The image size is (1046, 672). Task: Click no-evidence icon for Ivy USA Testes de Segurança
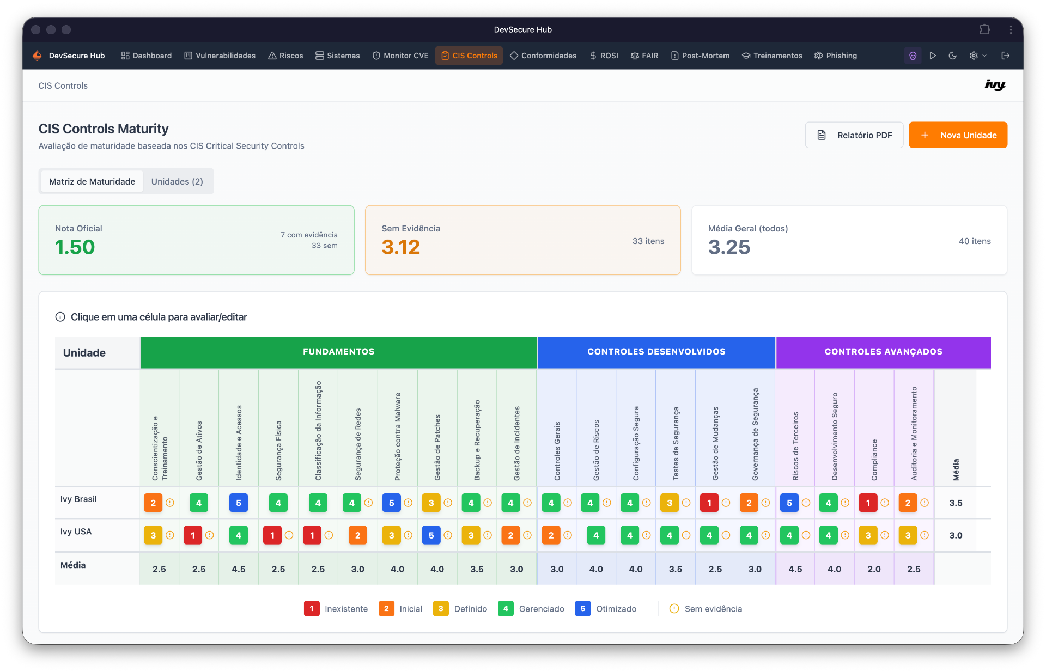tap(686, 535)
